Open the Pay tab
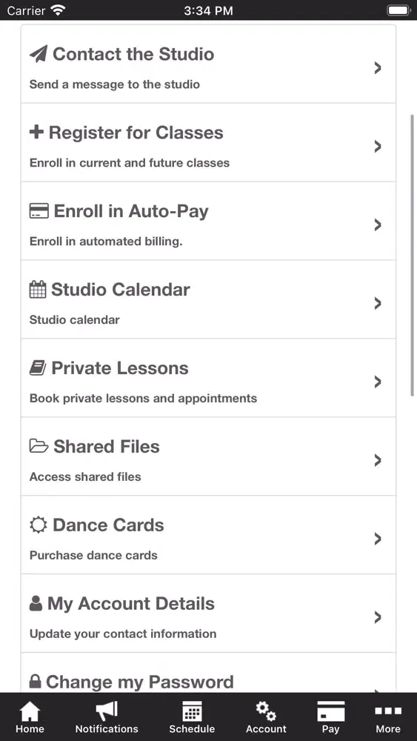 pyautogui.click(x=330, y=717)
